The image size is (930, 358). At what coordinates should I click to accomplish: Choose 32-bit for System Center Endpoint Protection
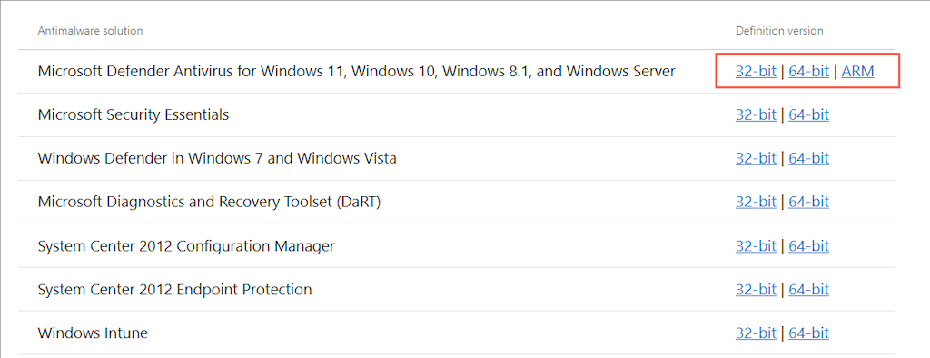pyautogui.click(x=756, y=289)
